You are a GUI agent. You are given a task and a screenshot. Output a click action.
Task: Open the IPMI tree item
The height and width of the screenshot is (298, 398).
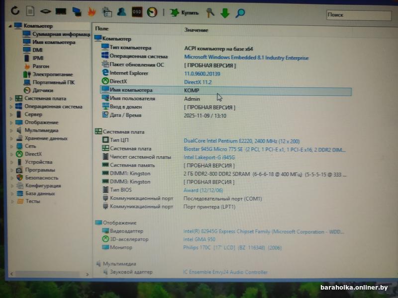point(38,58)
